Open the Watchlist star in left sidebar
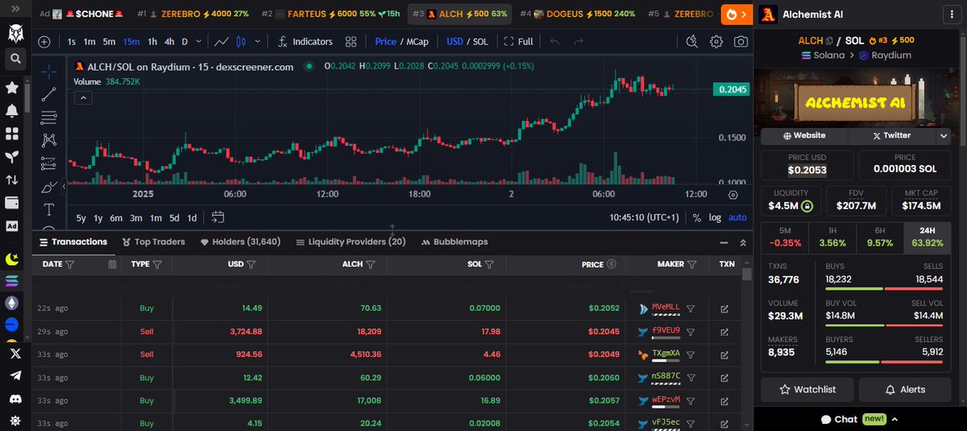Screen dimensions: 967x431 [12, 87]
